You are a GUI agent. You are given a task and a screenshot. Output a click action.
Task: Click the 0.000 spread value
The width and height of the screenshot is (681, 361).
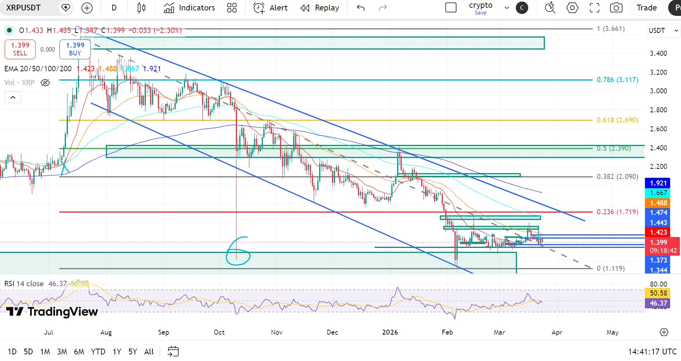coord(48,50)
